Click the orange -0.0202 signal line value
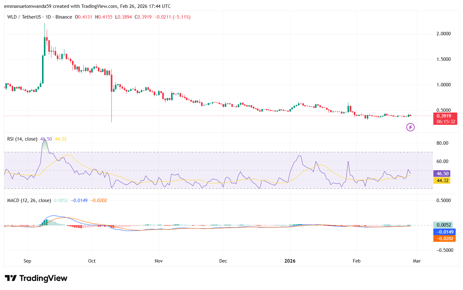463x290 pixels. [x=445, y=239]
